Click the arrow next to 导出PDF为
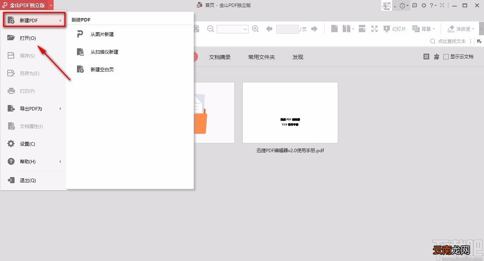Viewport: 484px width, 261px height. [x=60, y=109]
